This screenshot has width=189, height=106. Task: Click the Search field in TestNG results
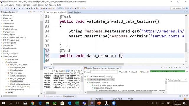104,72
